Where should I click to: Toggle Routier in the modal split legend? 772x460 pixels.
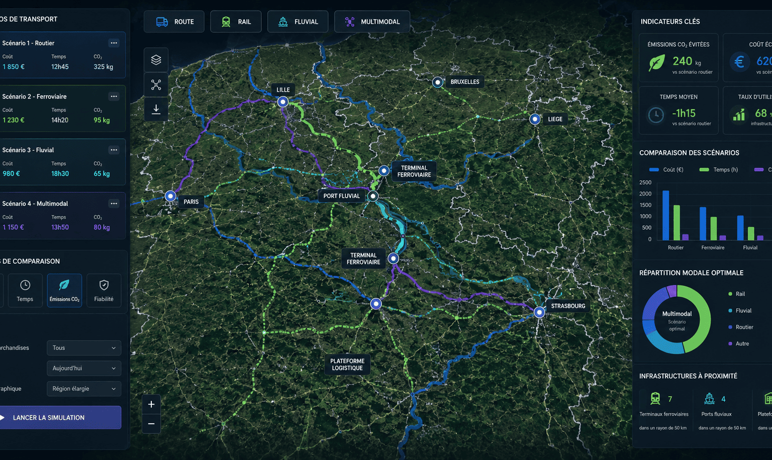[x=741, y=327]
